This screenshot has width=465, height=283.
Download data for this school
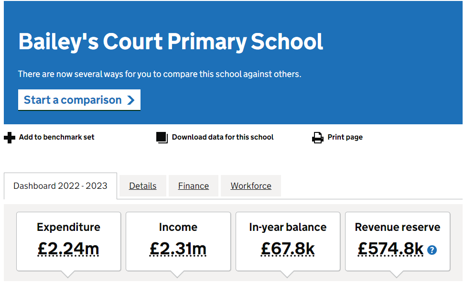click(x=222, y=137)
